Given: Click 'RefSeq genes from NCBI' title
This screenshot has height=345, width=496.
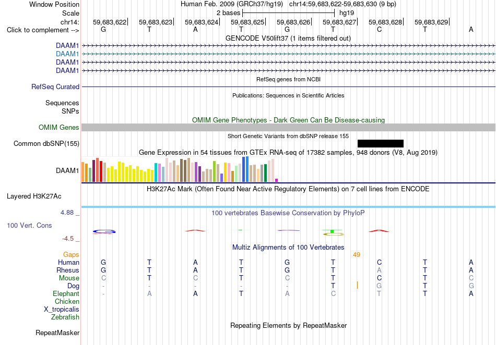Looking at the screenshot, I should [288, 79].
